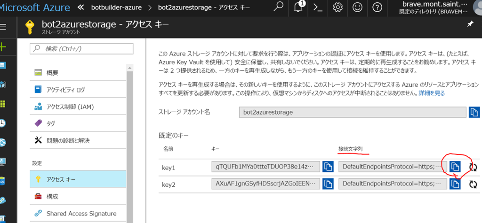
Task: Click the 名前 column header
Action: (168, 149)
